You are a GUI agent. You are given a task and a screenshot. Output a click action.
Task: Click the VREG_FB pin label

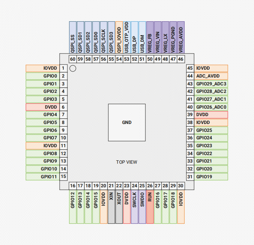coord(150,37)
